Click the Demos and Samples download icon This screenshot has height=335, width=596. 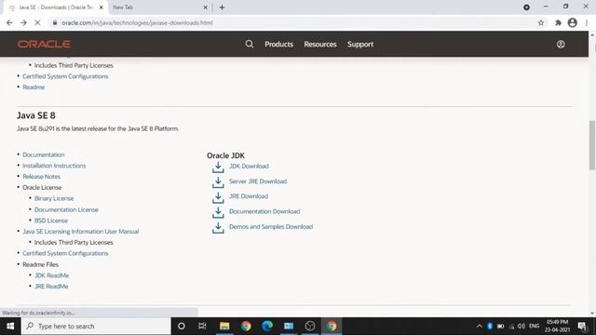(218, 227)
